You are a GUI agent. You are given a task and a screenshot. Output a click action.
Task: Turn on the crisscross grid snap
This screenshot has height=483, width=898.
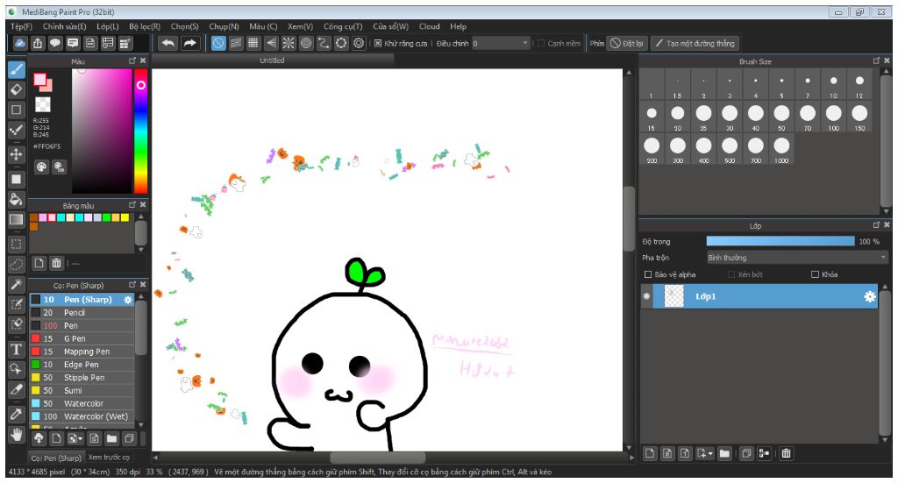(253, 43)
